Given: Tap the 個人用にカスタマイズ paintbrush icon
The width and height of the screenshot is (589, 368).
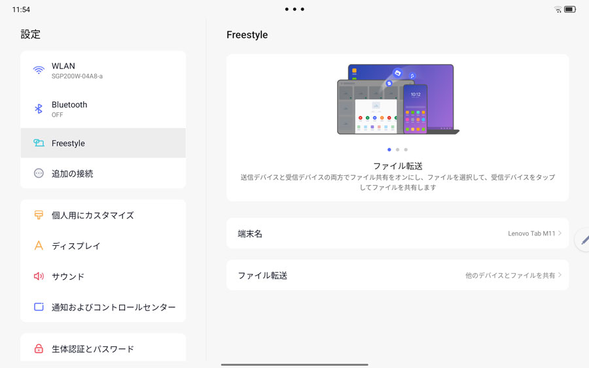Looking at the screenshot, I should click(x=39, y=215).
